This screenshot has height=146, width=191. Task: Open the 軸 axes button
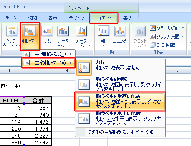tap(103, 37)
